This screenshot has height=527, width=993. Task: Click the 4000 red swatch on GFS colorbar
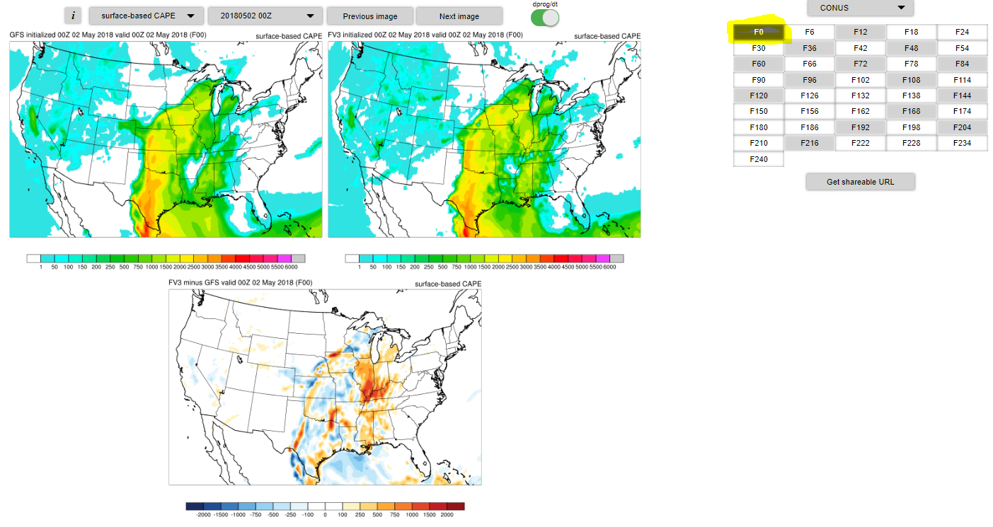coord(242,259)
